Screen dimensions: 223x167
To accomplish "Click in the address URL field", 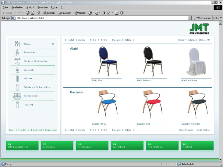I will click(101, 18).
